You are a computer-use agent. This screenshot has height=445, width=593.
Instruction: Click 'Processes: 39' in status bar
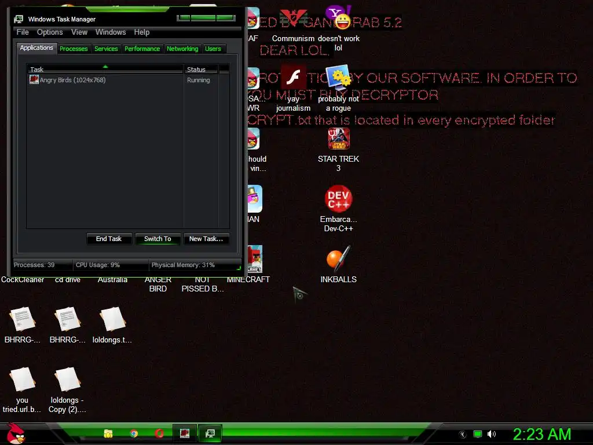[x=34, y=265]
